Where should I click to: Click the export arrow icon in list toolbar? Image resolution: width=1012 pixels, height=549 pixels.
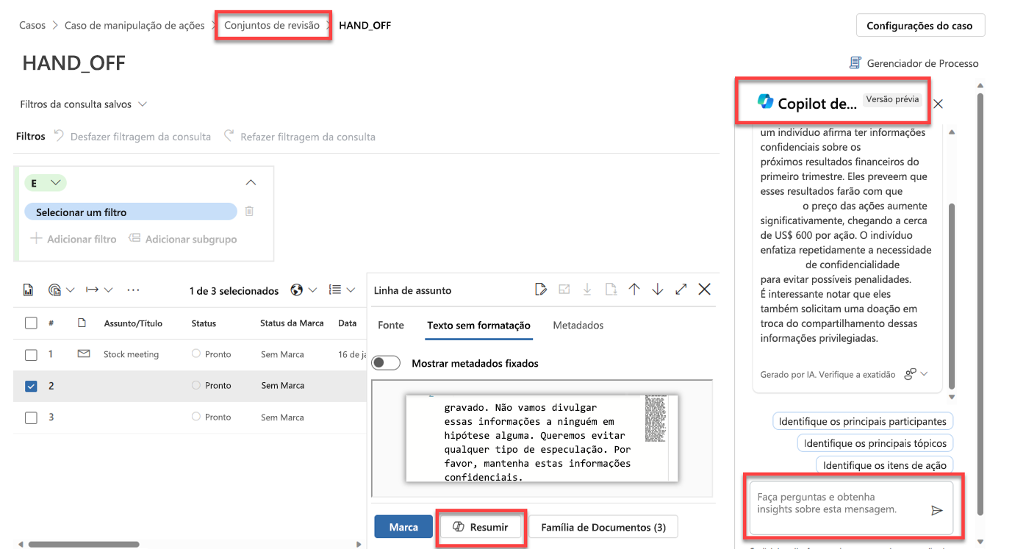tap(92, 290)
